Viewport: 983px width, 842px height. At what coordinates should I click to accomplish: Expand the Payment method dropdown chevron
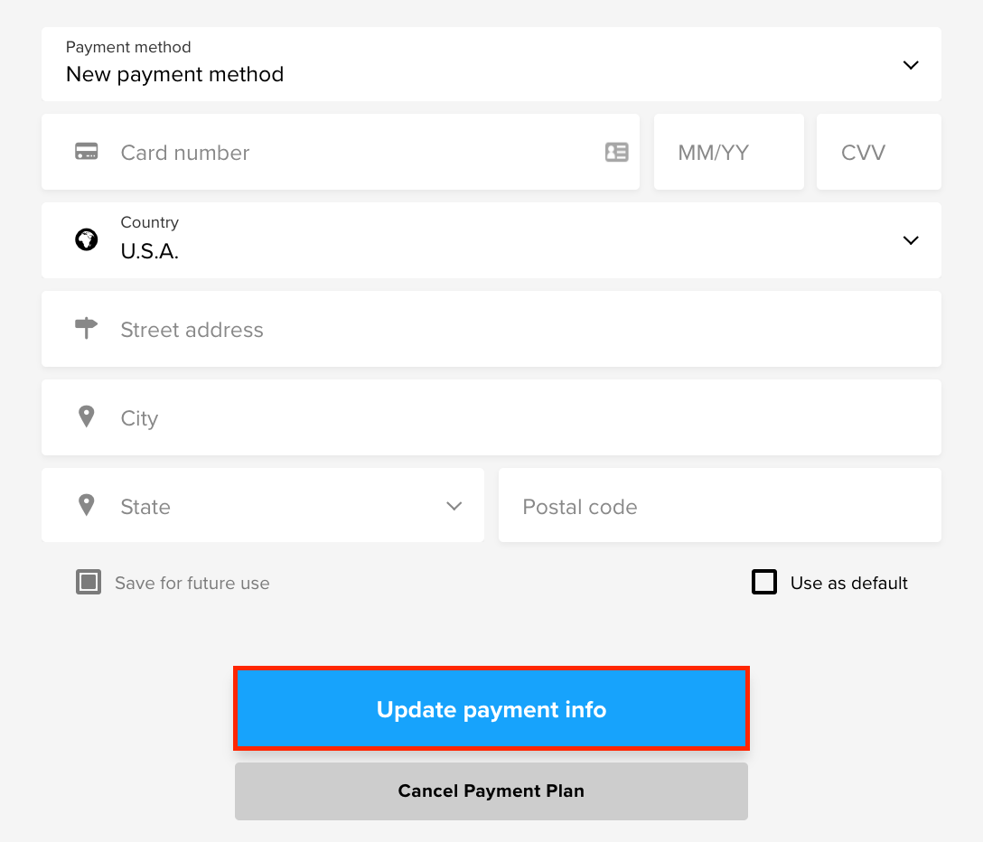[x=911, y=64]
